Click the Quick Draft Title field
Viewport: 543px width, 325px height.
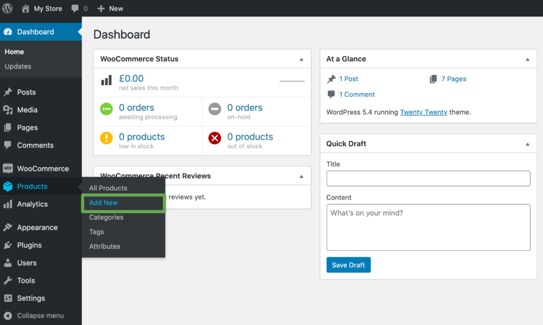pos(427,178)
